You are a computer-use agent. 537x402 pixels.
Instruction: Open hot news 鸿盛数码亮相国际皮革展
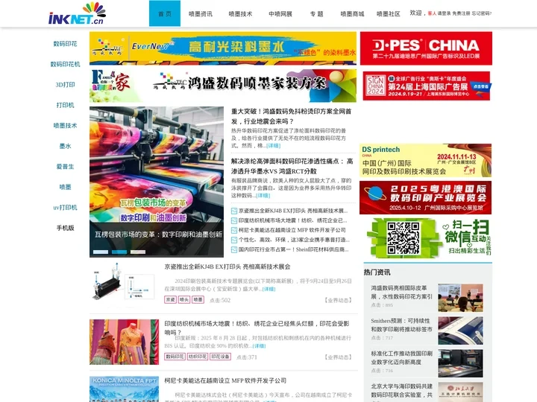(401, 293)
